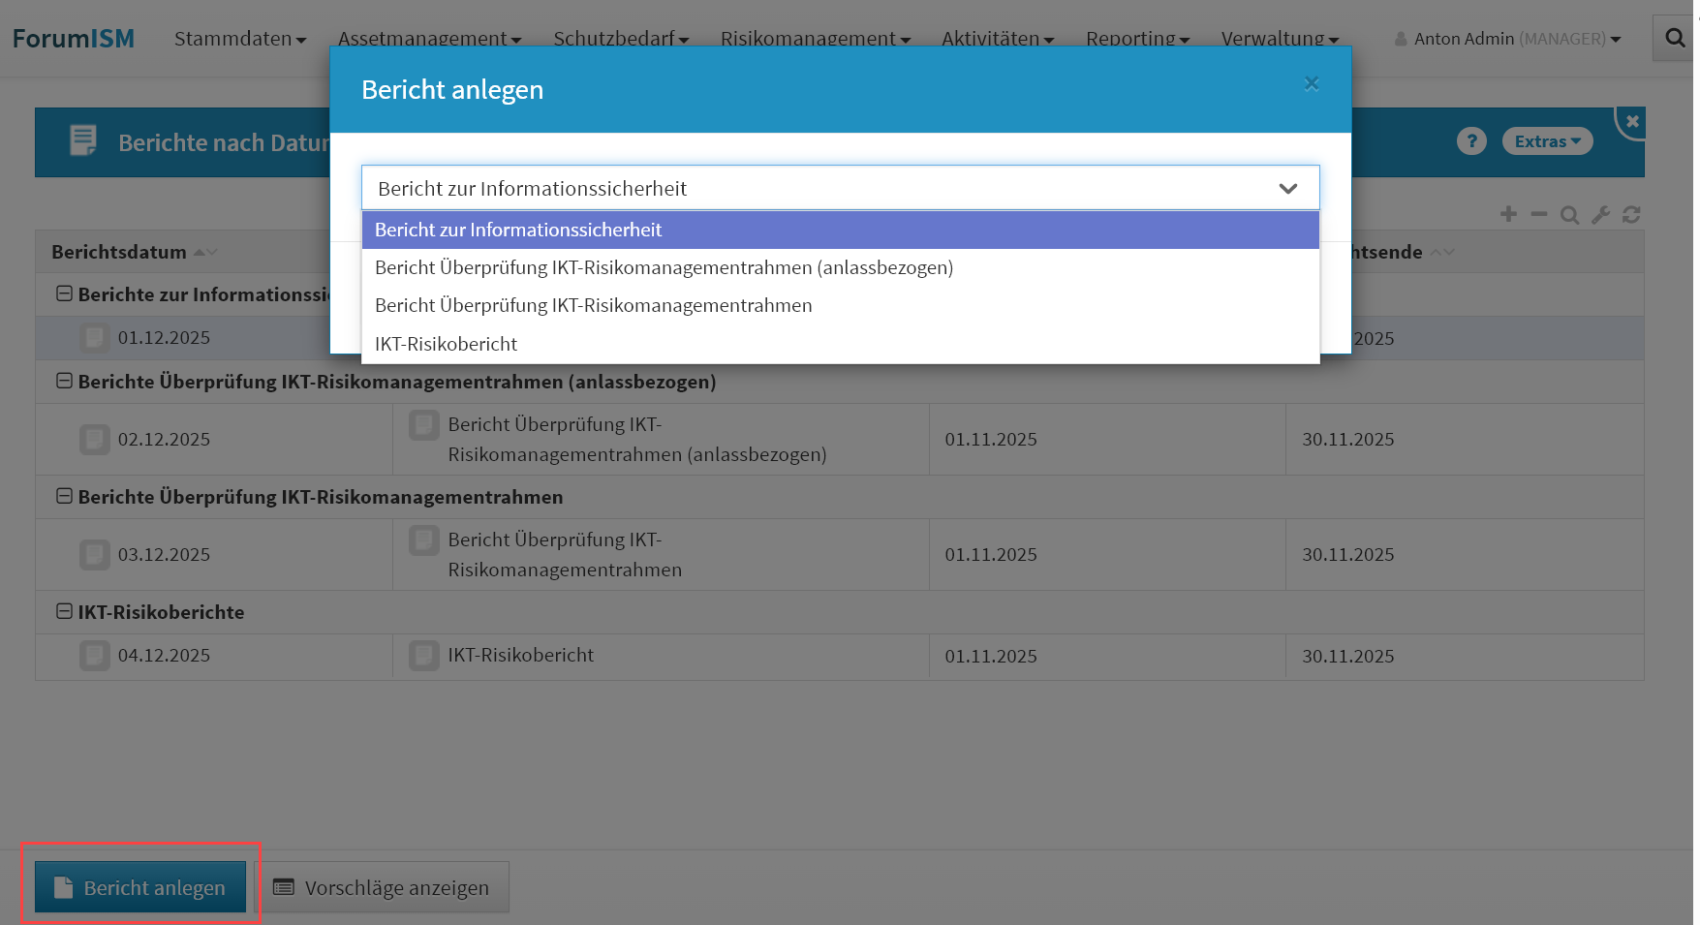Choose Bericht Überprüfung IKT-Risikomanagementrahmen (anlassbezogen) option

coord(664,267)
